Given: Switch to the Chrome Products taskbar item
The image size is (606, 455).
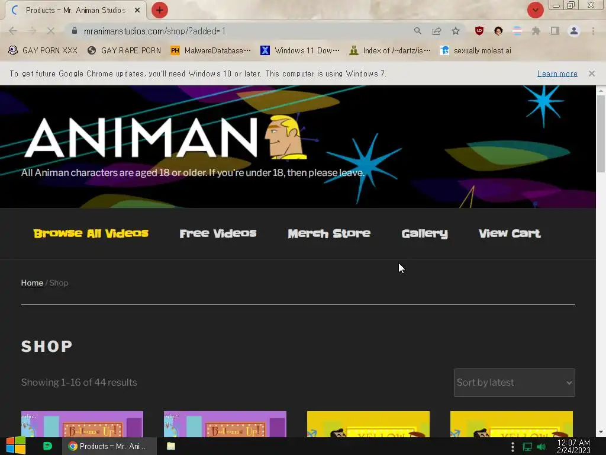Looking at the screenshot, I should pyautogui.click(x=109, y=446).
